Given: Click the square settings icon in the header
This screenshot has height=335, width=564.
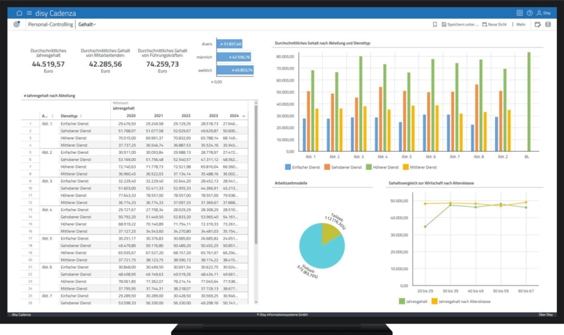Looking at the screenshot, I should [520, 13].
